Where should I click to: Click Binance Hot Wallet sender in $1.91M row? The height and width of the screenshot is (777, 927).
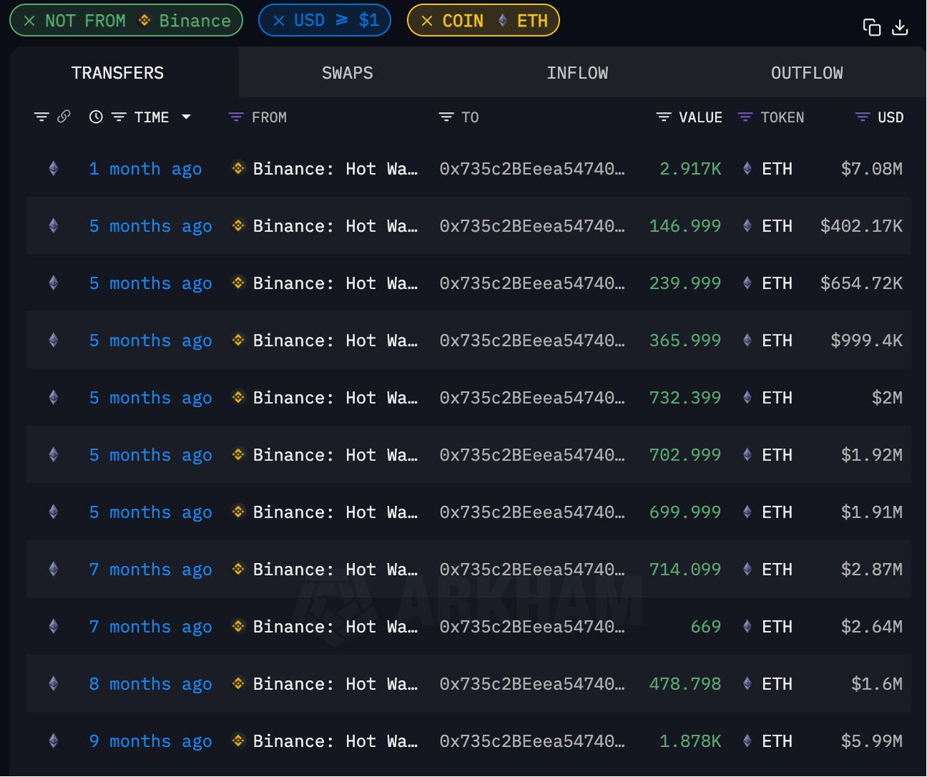pos(336,511)
